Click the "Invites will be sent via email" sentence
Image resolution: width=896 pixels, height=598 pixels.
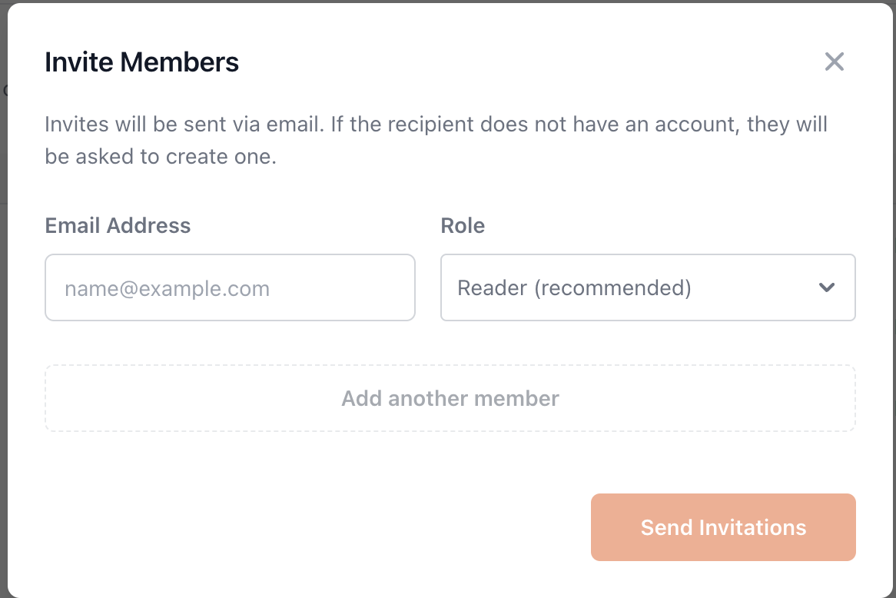[x=184, y=125]
